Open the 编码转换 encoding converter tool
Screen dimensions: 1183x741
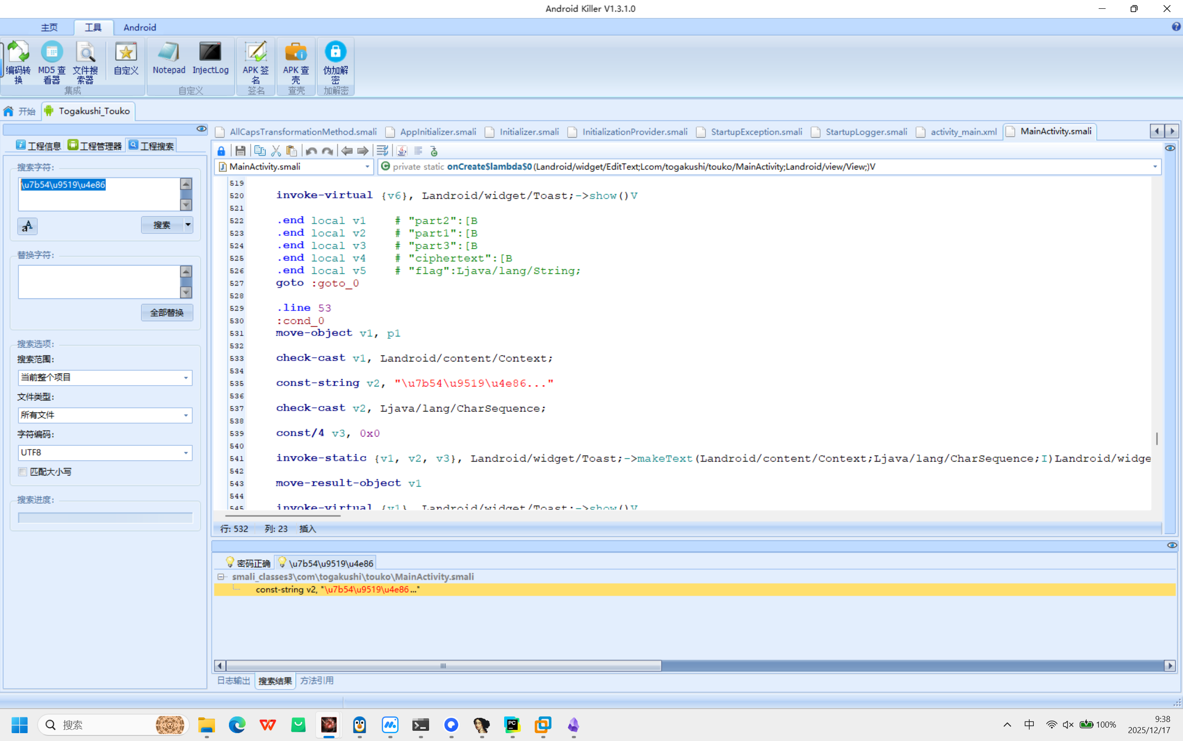pyautogui.click(x=19, y=62)
